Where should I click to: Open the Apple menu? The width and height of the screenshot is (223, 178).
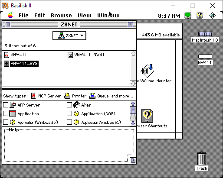(10, 15)
